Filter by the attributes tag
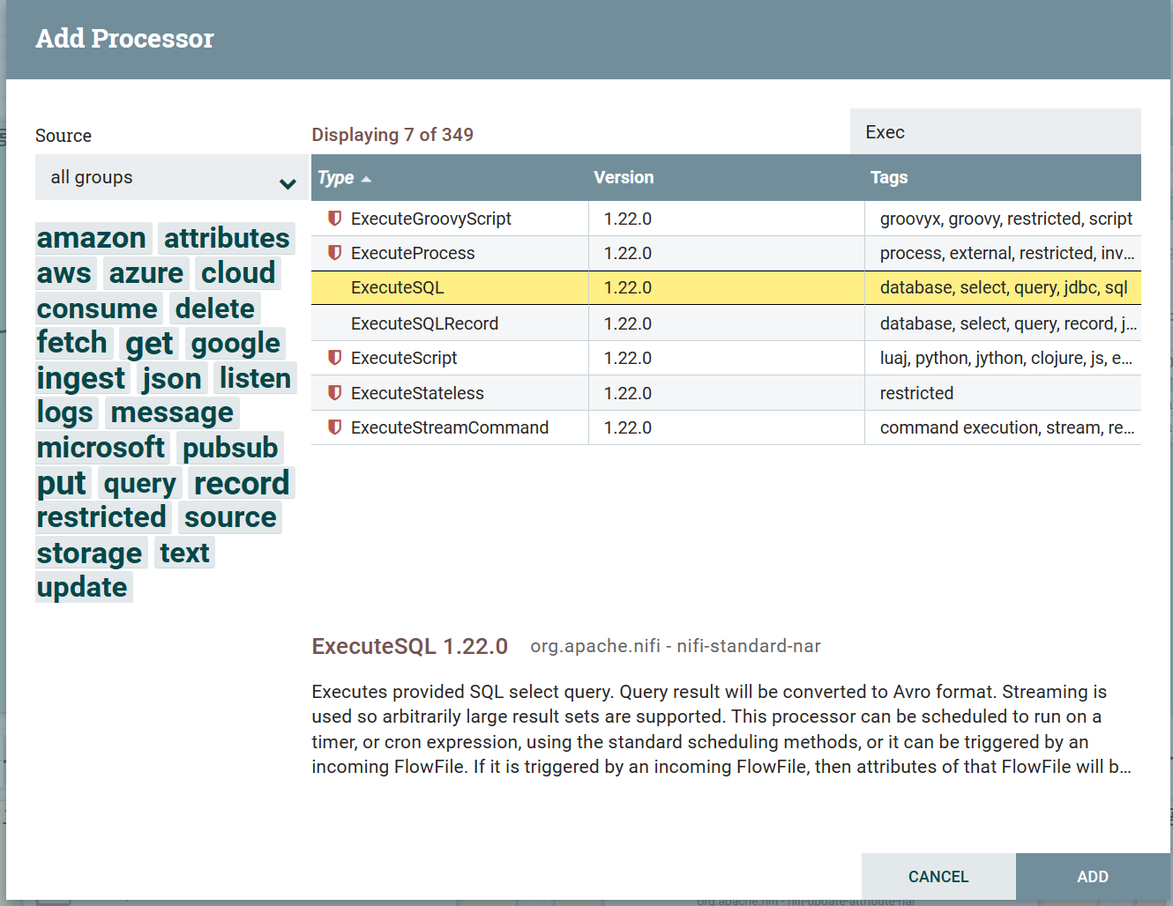Screen dimensions: 1173x906 tap(227, 238)
